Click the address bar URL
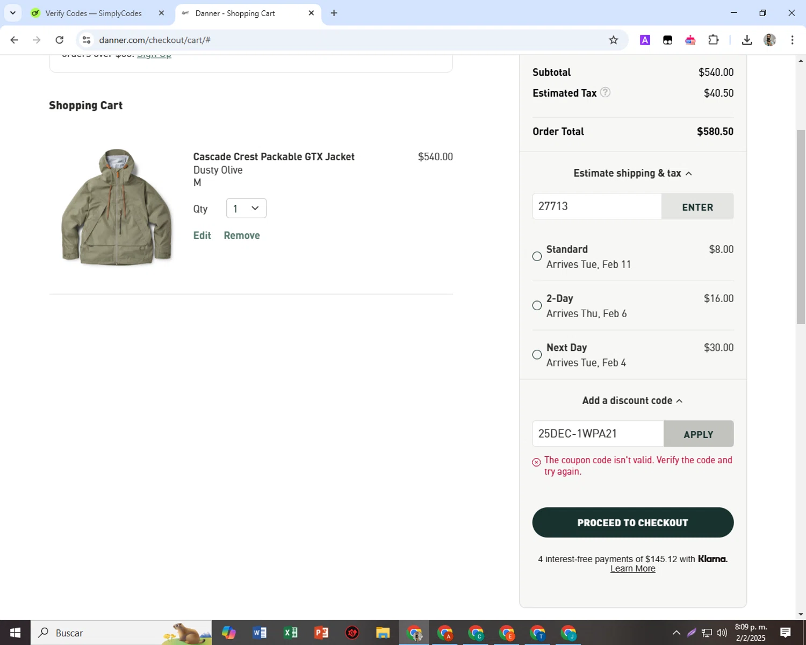The height and width of the screenshot is (645, 806). pos(155,40)
